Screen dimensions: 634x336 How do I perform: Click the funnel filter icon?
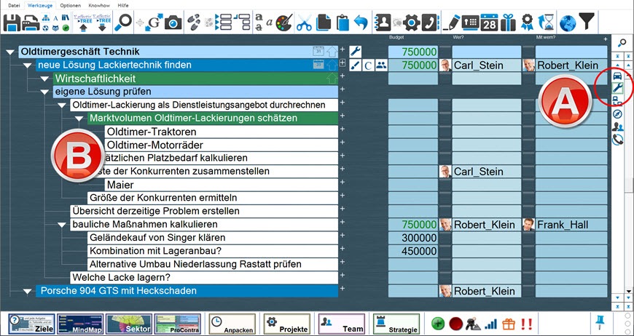click(x=587, y=22)
